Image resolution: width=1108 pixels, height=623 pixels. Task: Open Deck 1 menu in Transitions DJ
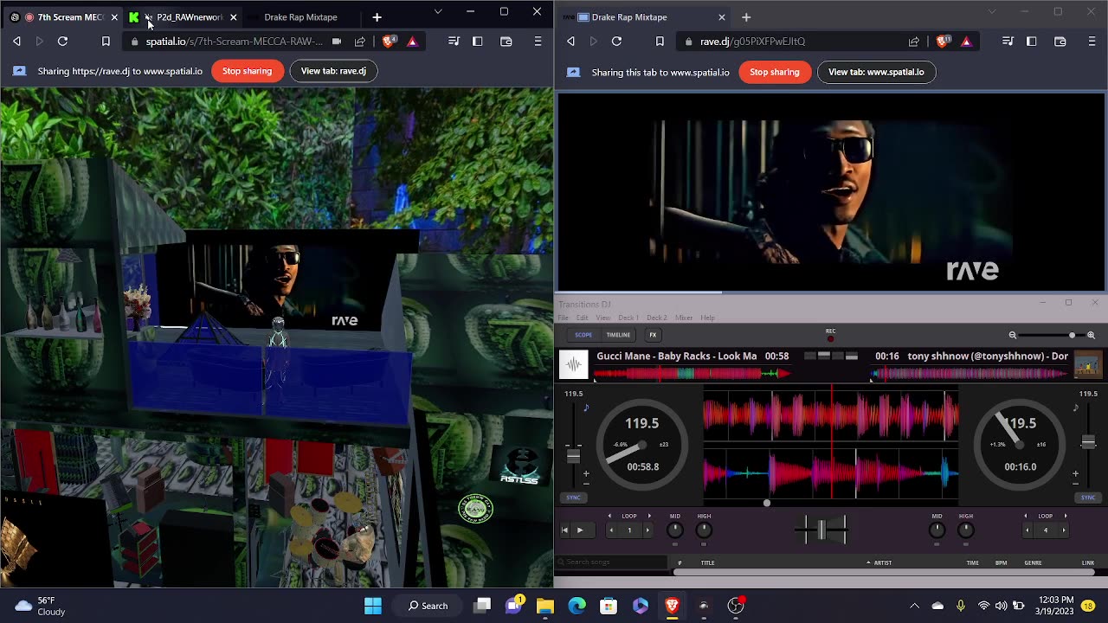628,318
